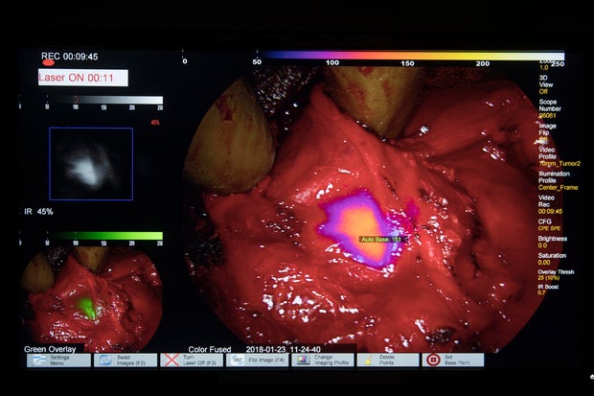Turn the laser off with F3 button
Image resolution: width=594 pixels, height=396 pixels.
click(x=192, y=360)
